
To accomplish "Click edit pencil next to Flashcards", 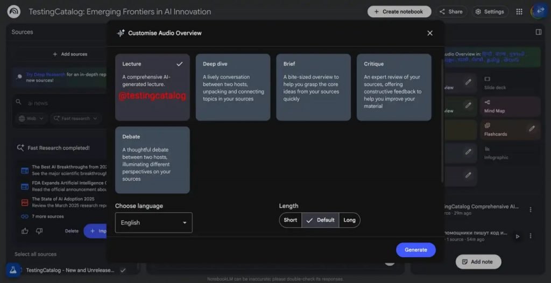I will click(532, 129).
